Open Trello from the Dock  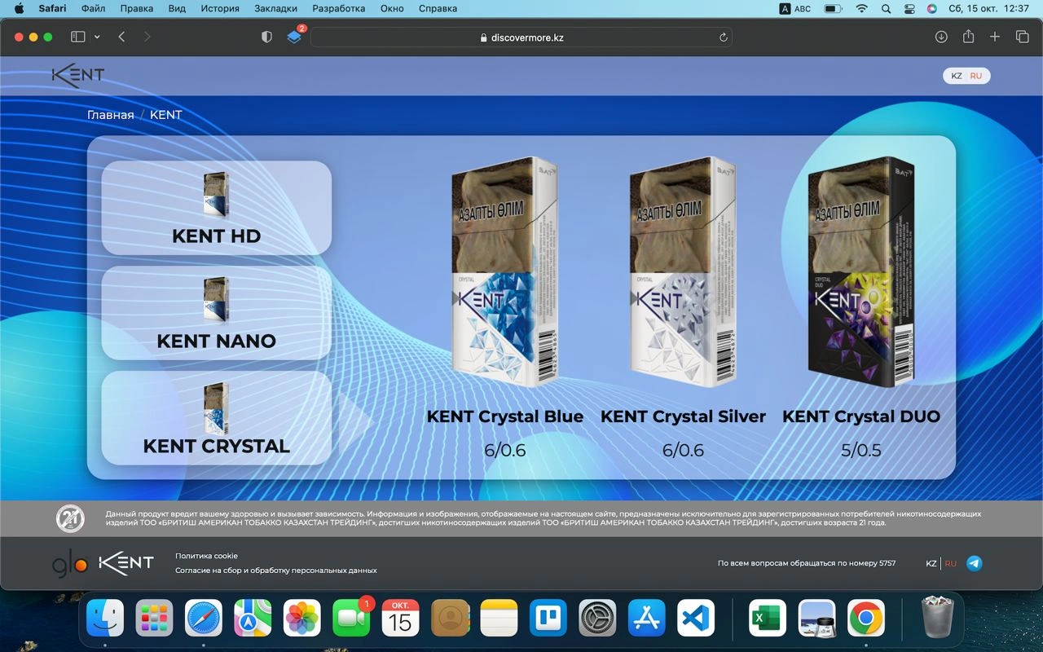click(548, 619)
